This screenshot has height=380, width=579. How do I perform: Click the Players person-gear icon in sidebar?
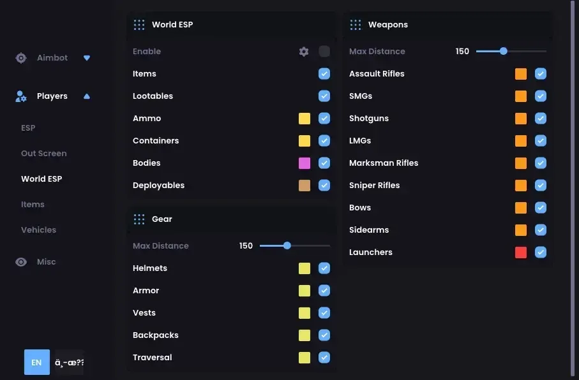point(21,96)
